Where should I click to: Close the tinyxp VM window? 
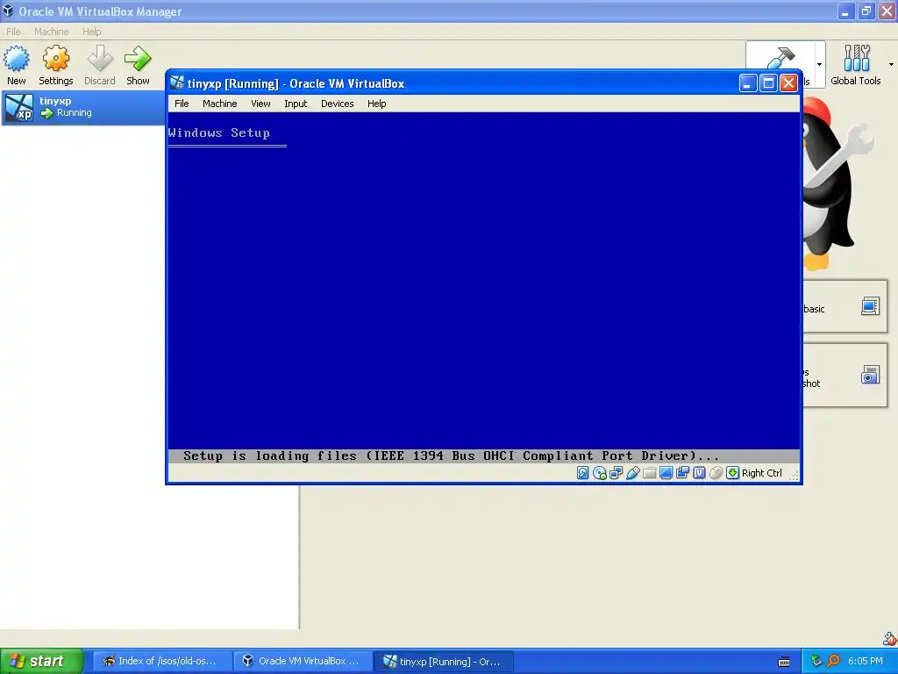[x=788, y=83]
